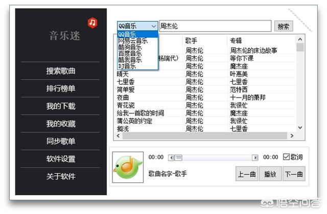The height and width of the screenshot is (214, 327).
Task: Click the 歌曲名字-歌手 now playing label
Action: (x=168, y=174)
